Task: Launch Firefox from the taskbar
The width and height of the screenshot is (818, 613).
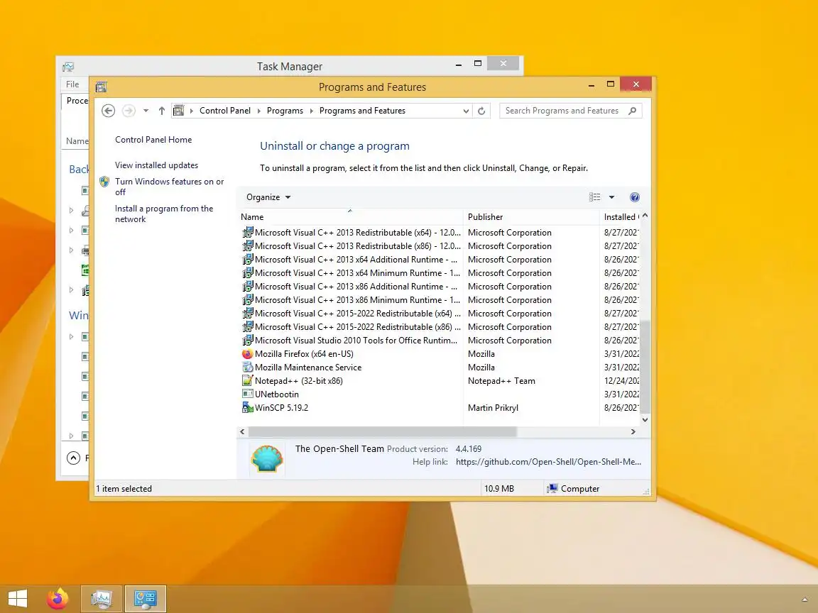Action: 58,599
